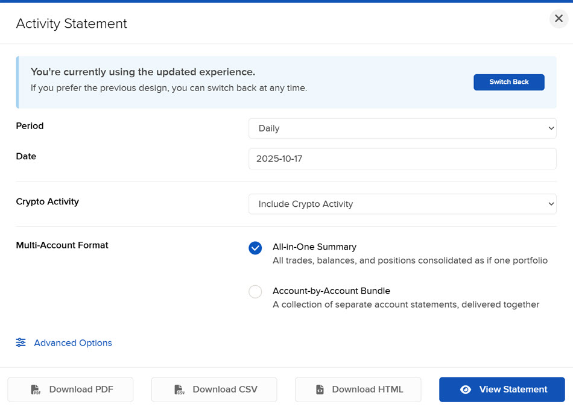This screenshot has width=573, height=410.
Task: Click the eye icon inside View Statement
Action: pos(466,389)
